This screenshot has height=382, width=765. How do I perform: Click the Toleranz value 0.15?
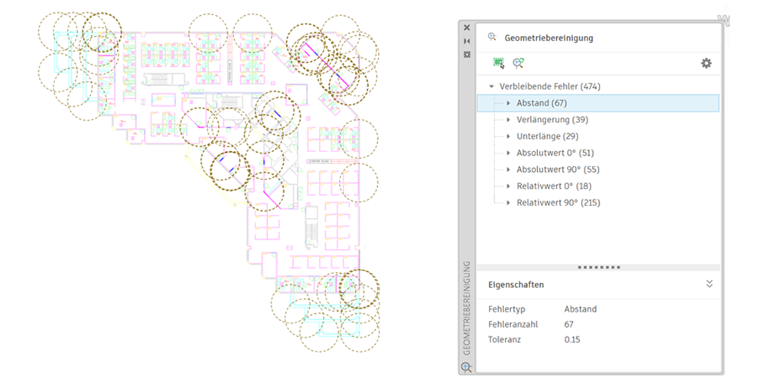coord(573,339)
